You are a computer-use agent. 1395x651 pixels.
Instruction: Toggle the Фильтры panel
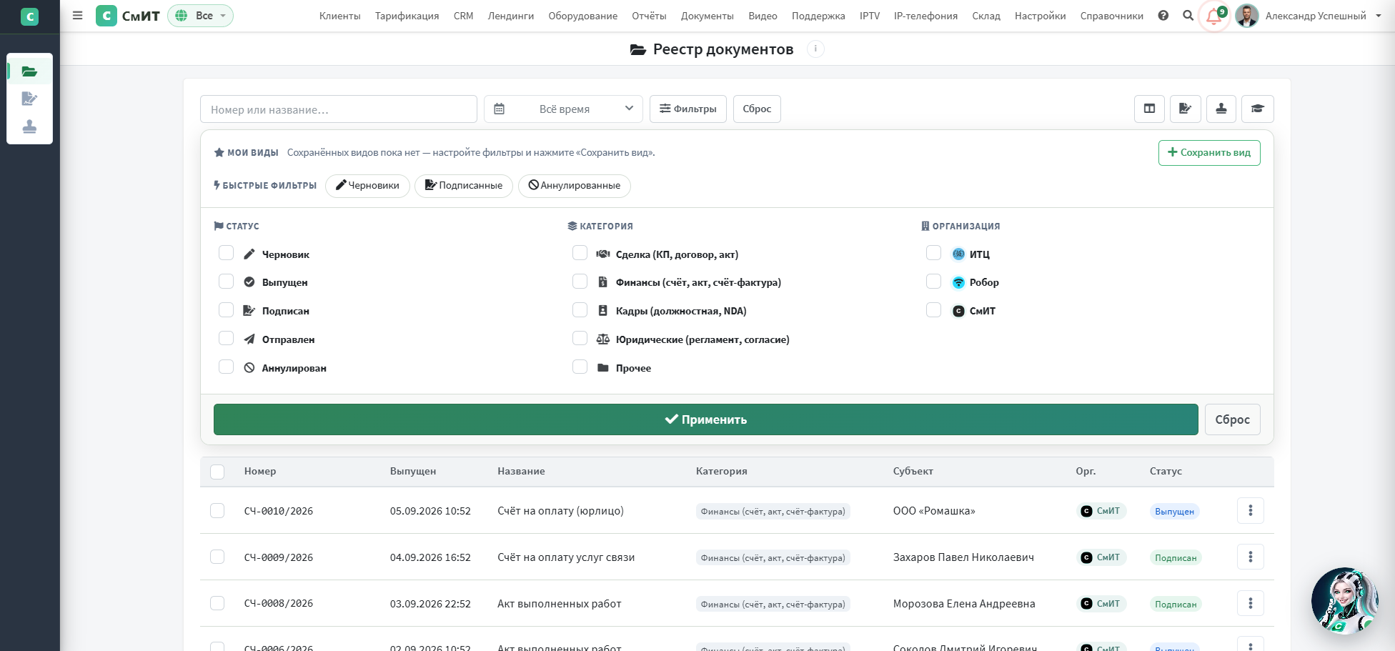(688, 109)
